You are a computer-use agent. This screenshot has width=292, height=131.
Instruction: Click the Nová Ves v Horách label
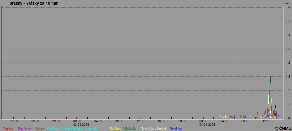(x=154, y=128)
